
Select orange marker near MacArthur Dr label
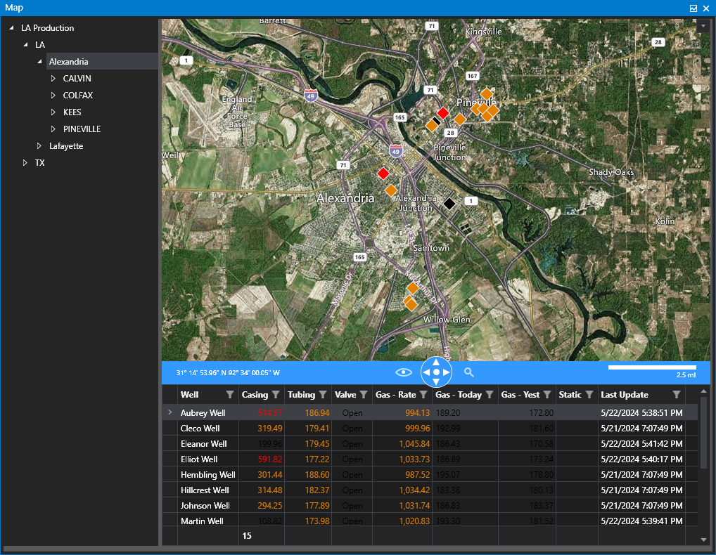(x=413, y=288)
